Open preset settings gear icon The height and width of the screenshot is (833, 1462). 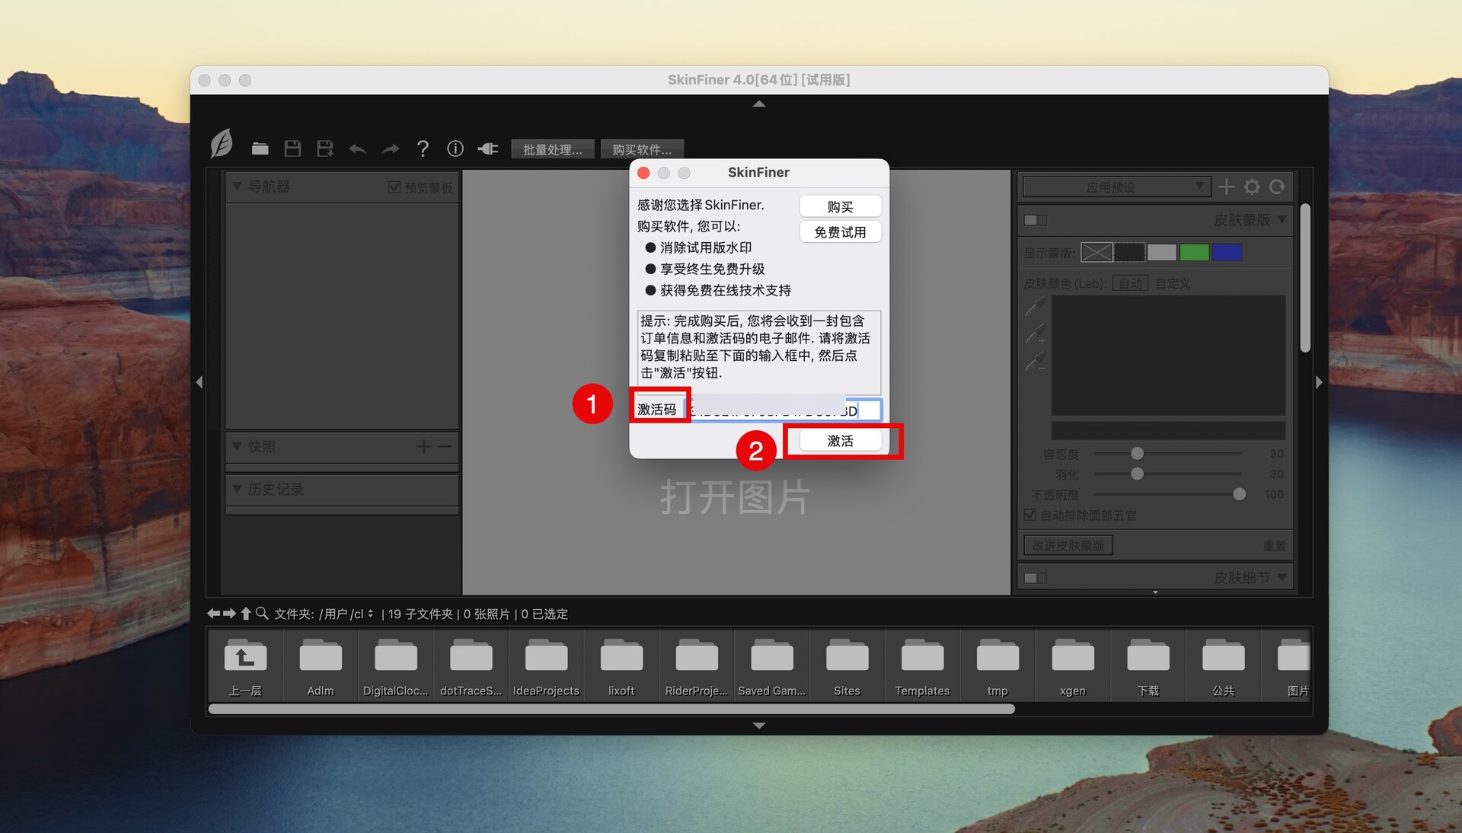[x=1252, y=187]
